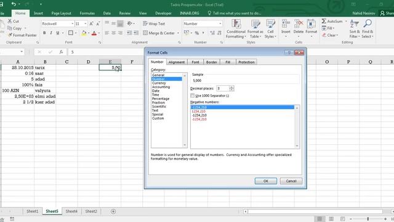This screenshot has height=222, width=394.
Task: Add a new sheet with plus button
Action: tap(113, 212)
